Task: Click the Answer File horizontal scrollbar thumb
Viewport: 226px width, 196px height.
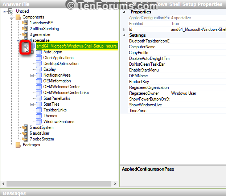Action: pyautogui.click(x=59, y=184)
